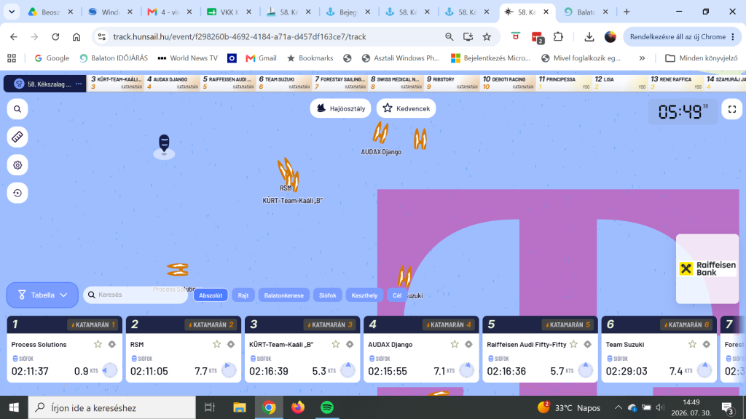
Task: Locate AUDAX Django using target icon
Action: pyautogui.click(x=468, y=344)
